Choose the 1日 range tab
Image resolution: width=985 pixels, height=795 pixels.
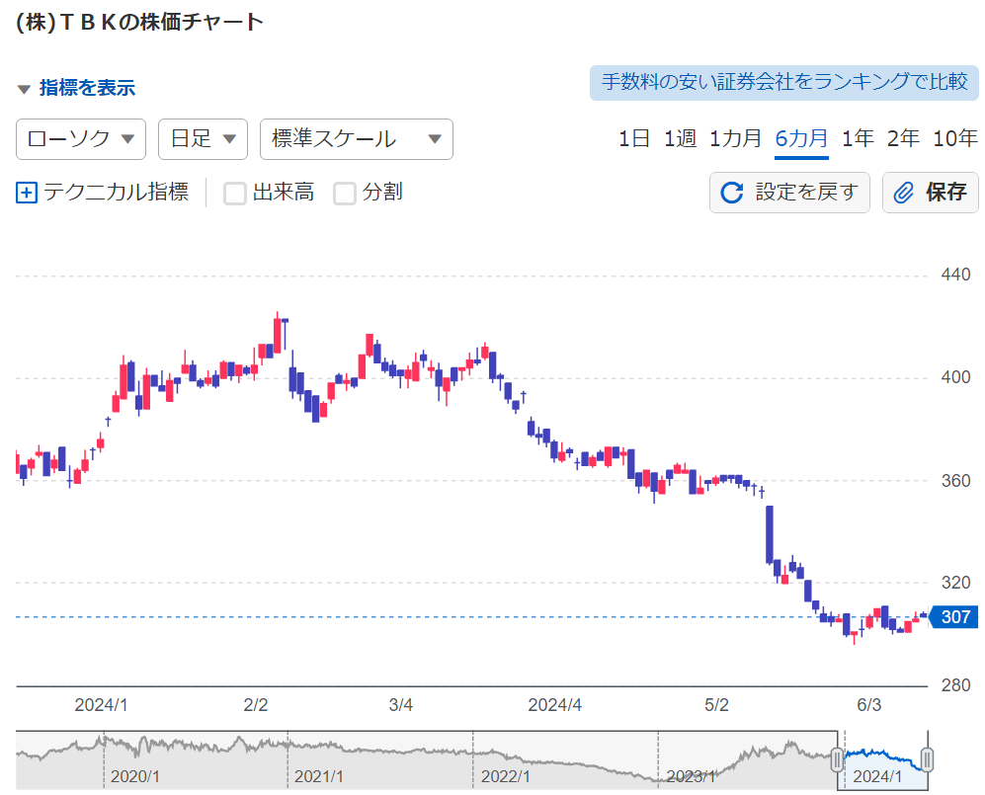634,138
